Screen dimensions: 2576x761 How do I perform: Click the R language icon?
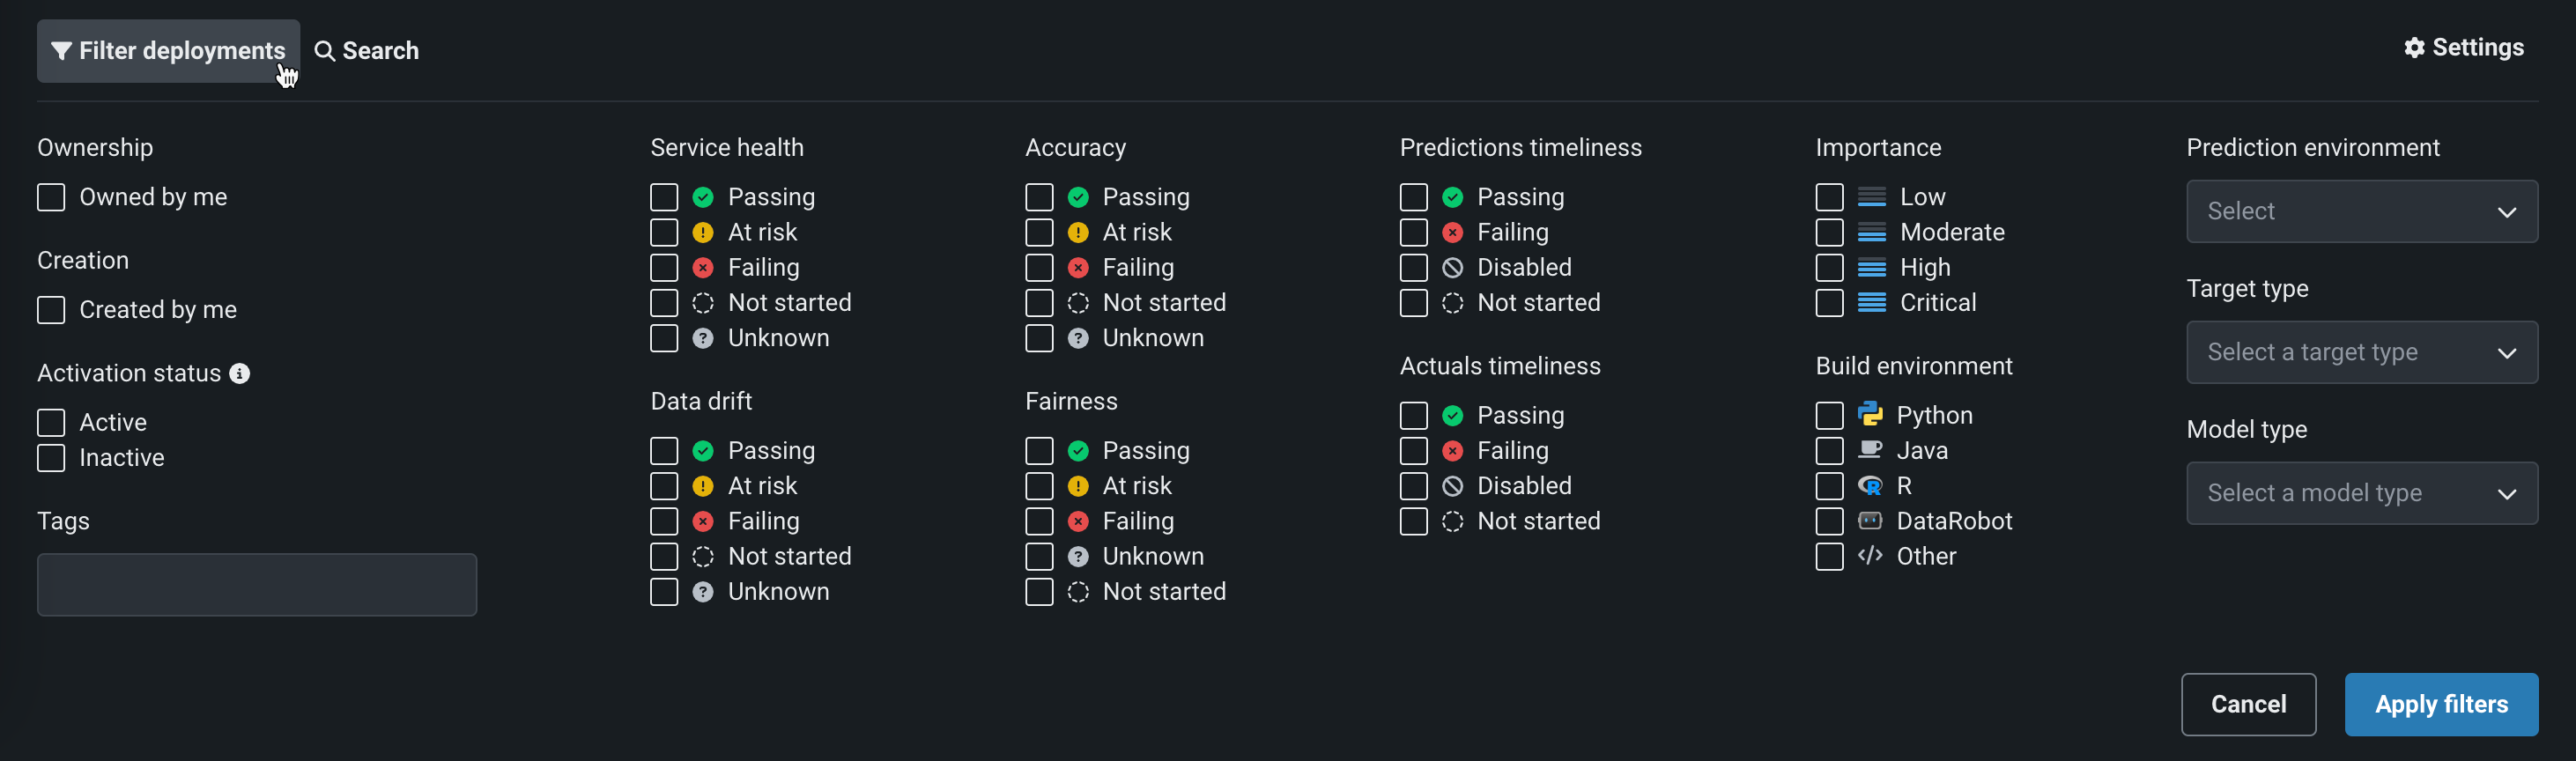1869,485
